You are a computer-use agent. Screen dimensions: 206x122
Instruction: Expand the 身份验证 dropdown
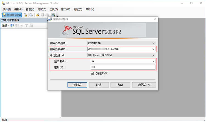[x=153, y=55]
